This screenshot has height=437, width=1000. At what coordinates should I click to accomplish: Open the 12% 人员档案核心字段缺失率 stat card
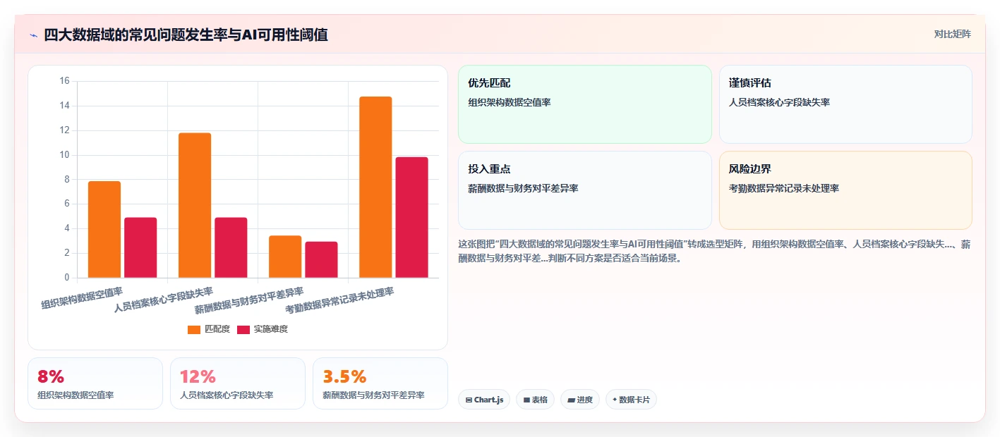click(238, 383)
